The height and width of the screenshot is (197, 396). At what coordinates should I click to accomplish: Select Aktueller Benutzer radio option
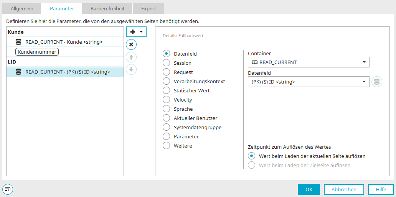click(166, 118)
